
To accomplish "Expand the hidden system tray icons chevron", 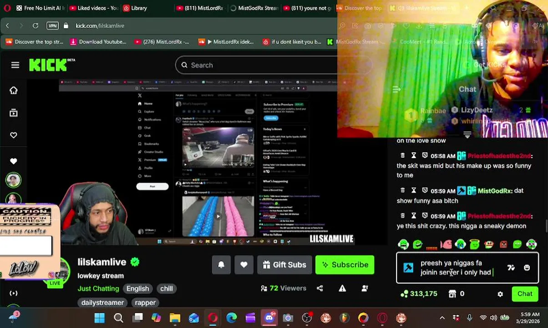I will [442, 318].
